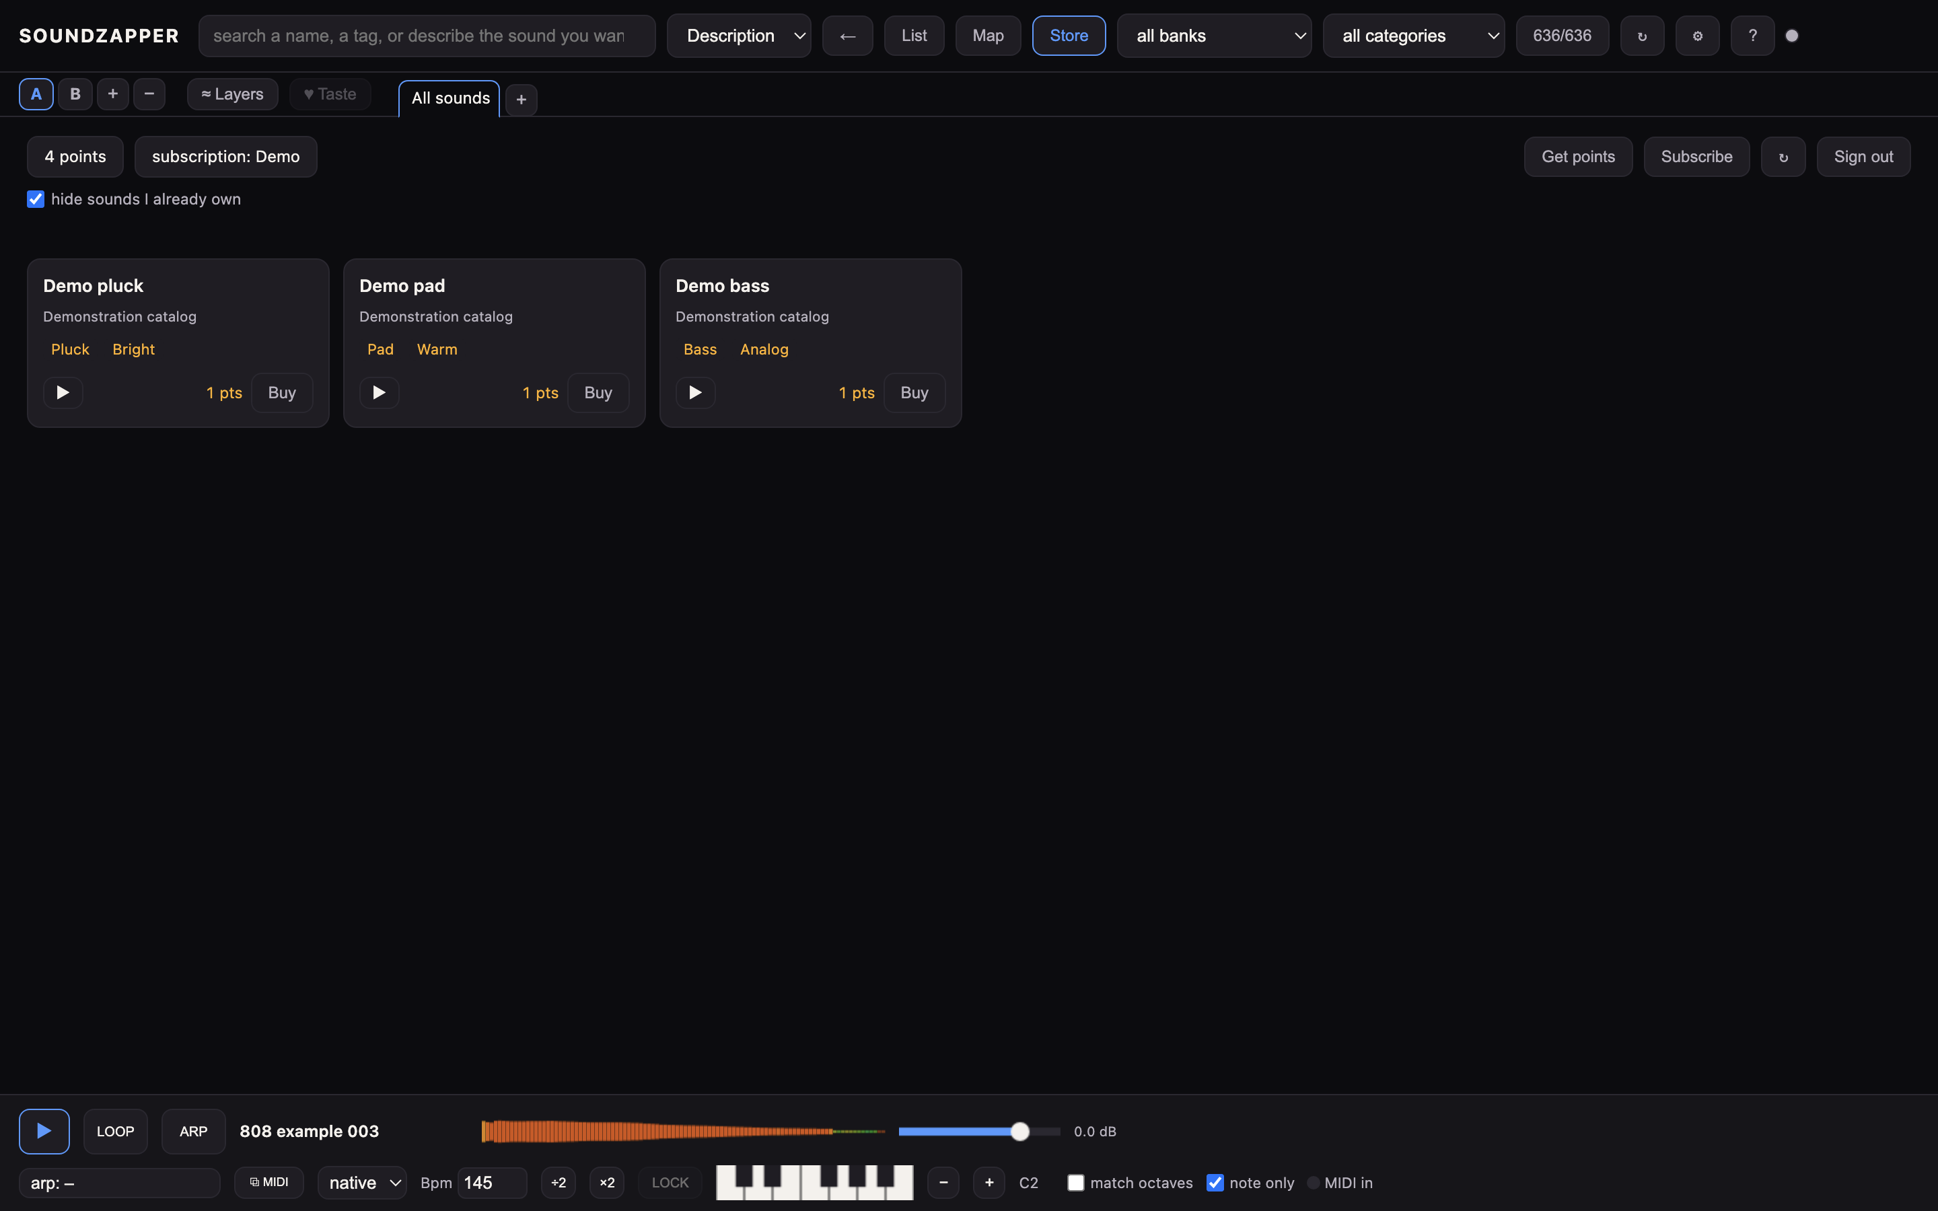Adjust the volume slider handle
This screenshot has width=1938, height=1211.
(x=1019, y=1131)
